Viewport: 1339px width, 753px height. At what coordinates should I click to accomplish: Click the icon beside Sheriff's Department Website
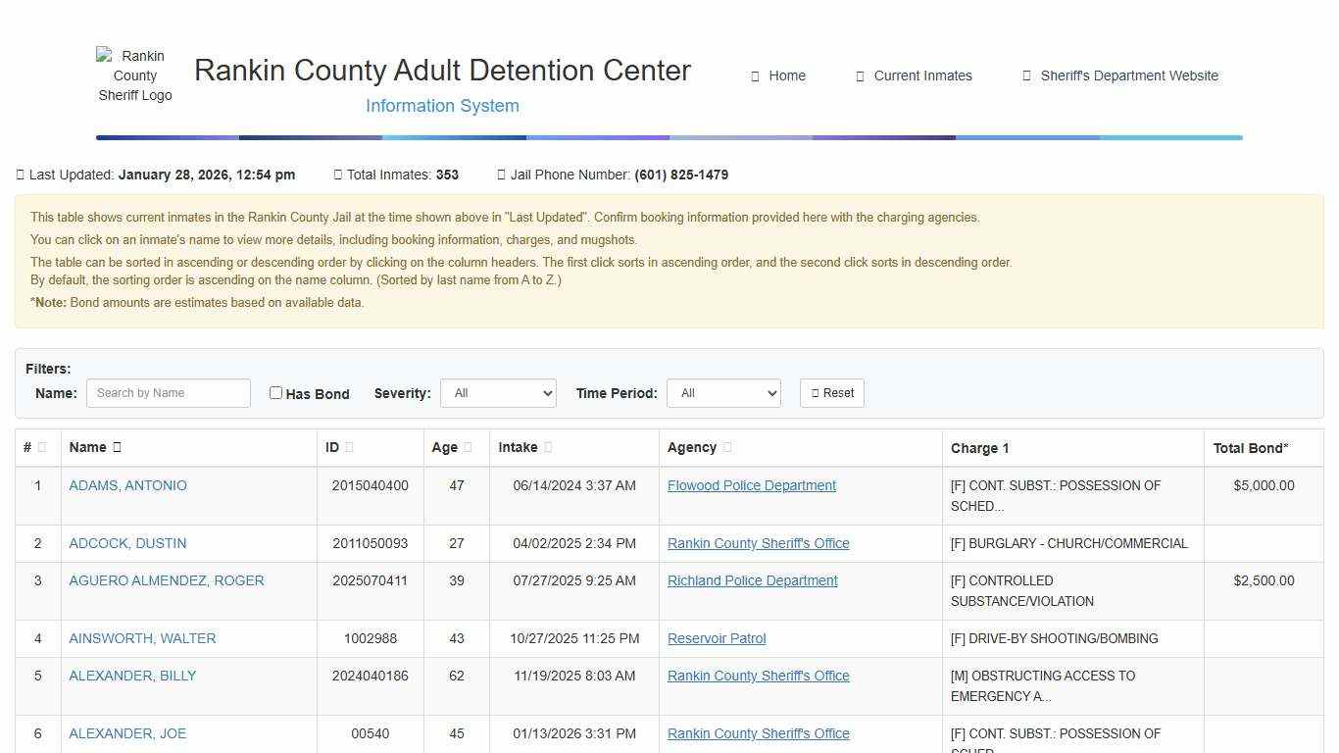1026,75
